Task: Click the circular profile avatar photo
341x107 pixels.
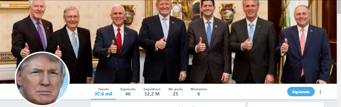Action: 42,79
